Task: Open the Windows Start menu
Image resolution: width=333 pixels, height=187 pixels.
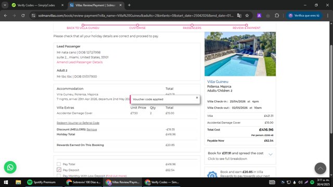Action: 6,182
